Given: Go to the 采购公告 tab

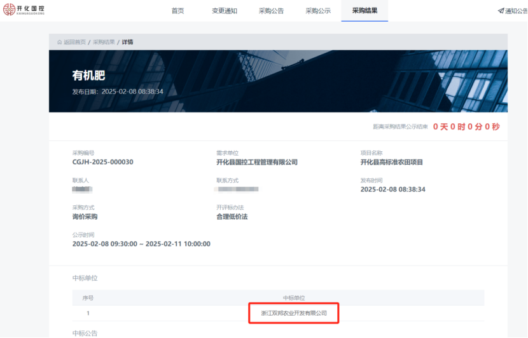Looking at the screenshot, I should 271,11.
